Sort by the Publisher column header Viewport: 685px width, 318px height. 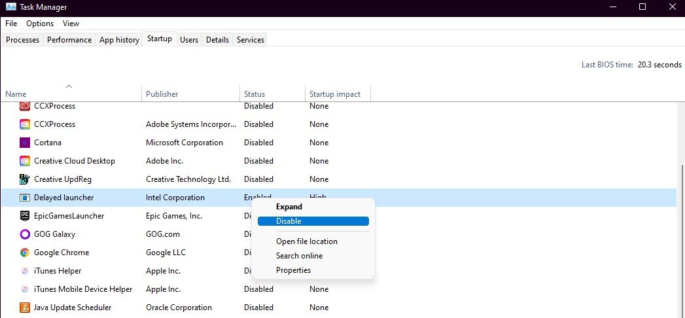pos(162,94)
